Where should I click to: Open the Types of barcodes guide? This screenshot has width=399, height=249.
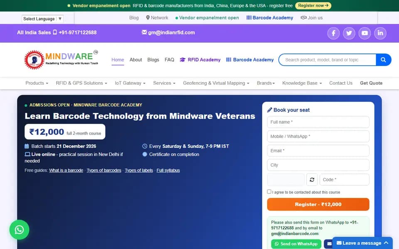[104, 170]
